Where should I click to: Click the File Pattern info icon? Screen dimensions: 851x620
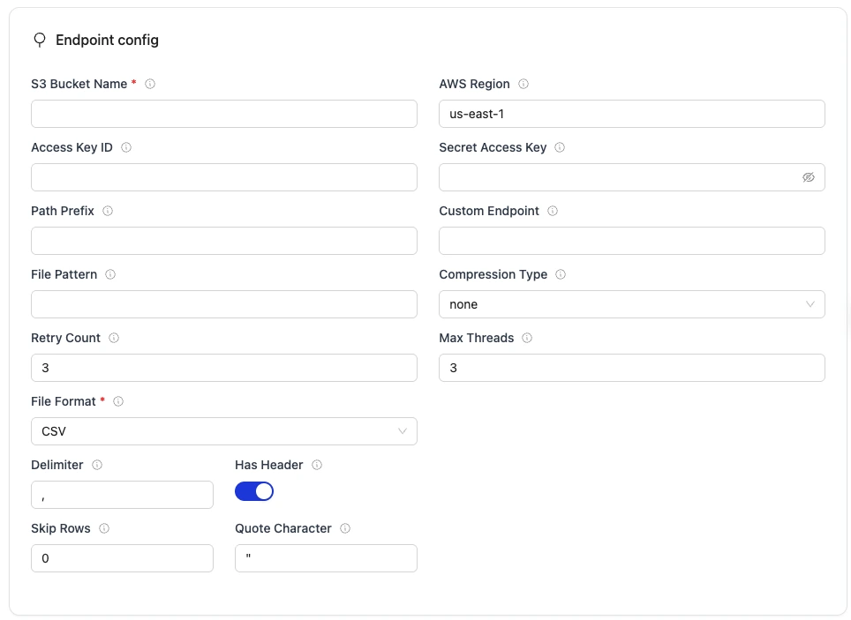tap(109, 274)
